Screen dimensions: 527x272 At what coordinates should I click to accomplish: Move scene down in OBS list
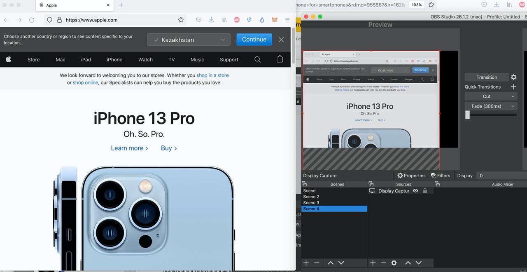(341, 263)
